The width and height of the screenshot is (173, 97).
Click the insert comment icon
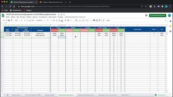(94, 20)
